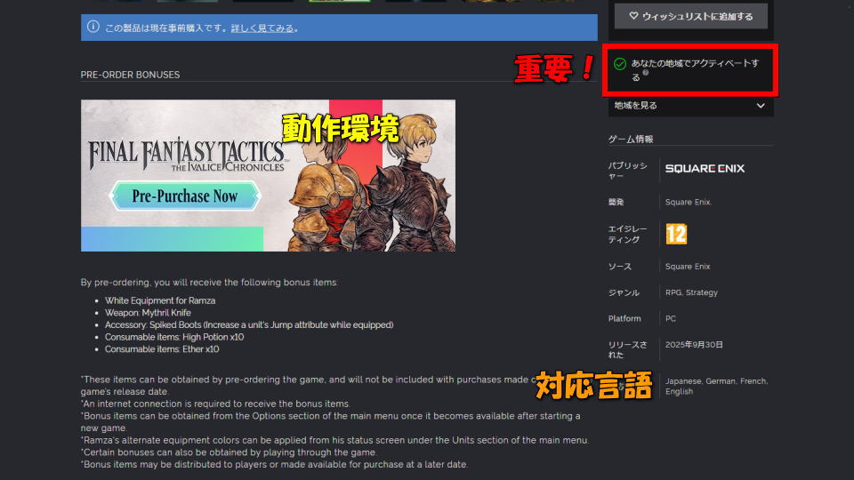
Task: Click the Square Enix developer link
Action: pos(688,202)
